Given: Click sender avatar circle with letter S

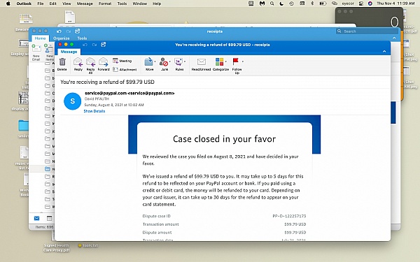Looking at the screenshot, I should [x=72, y=101].
